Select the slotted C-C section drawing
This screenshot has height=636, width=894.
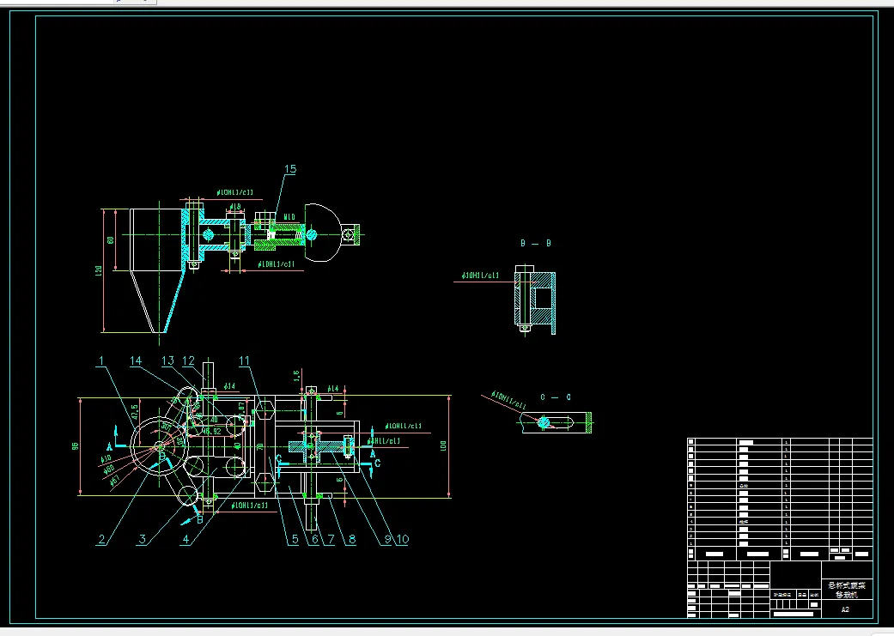[x=556, y=422]
